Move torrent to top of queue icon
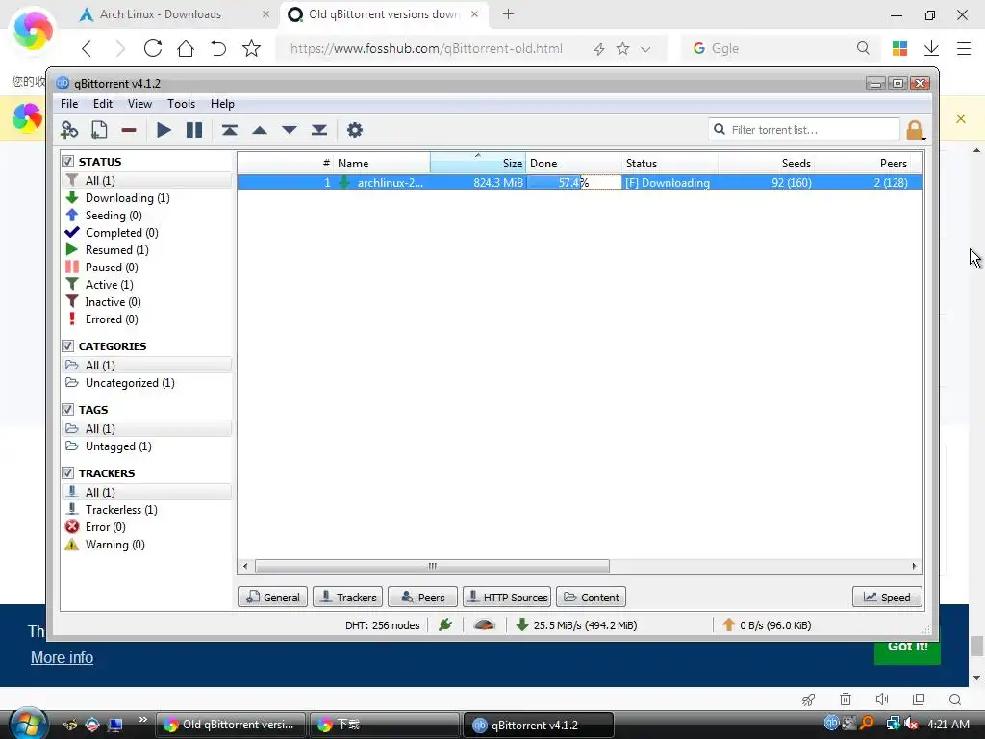Viewport: 985px width, 739px height. pos(229,130)
